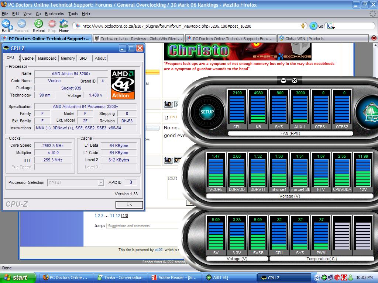Open the Bookmarks menu in Firefox
Screen dimensions: 378x283
[54, 14]
